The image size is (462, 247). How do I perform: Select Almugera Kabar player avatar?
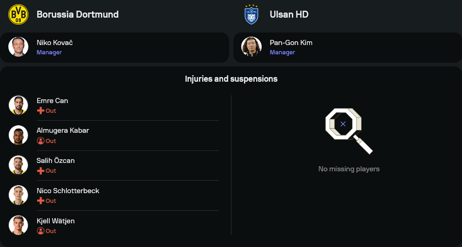(18, 135)
